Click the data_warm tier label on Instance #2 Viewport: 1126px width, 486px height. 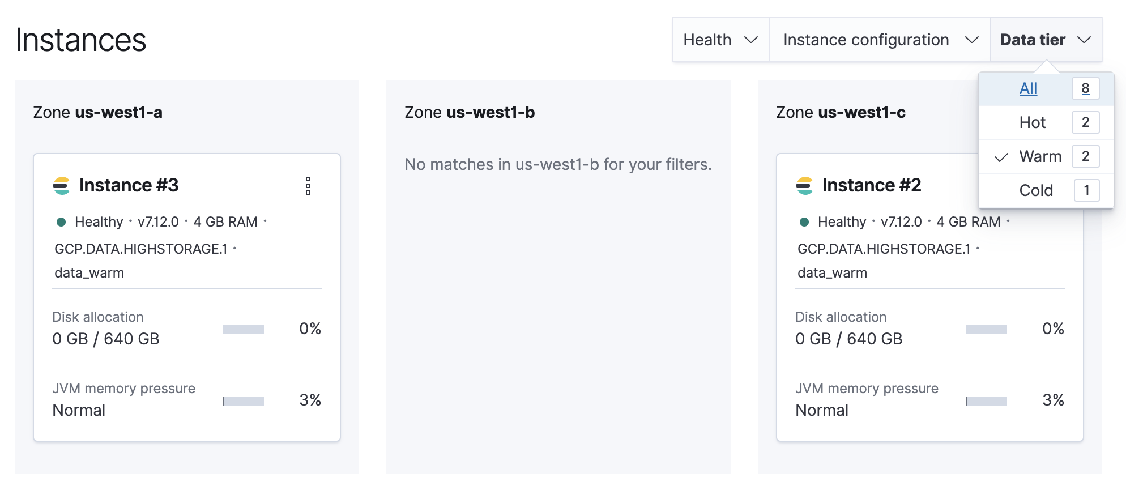831,272
